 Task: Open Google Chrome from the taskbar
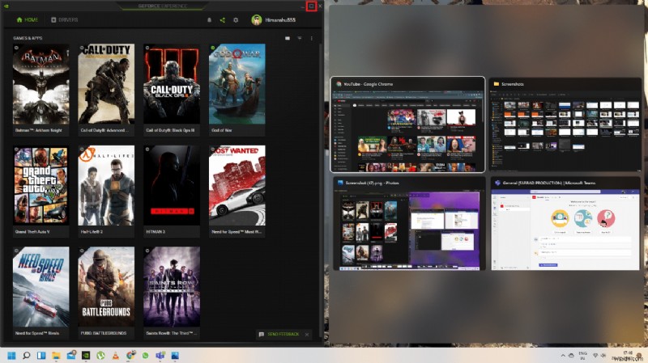coord(130,355)
